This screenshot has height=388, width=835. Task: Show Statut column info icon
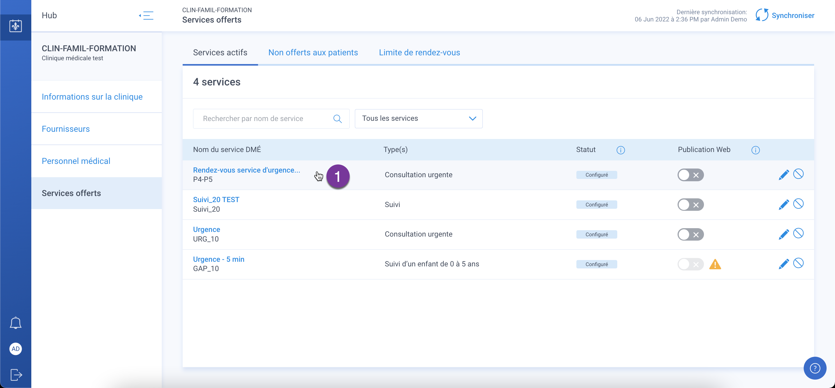click(620, 150)
